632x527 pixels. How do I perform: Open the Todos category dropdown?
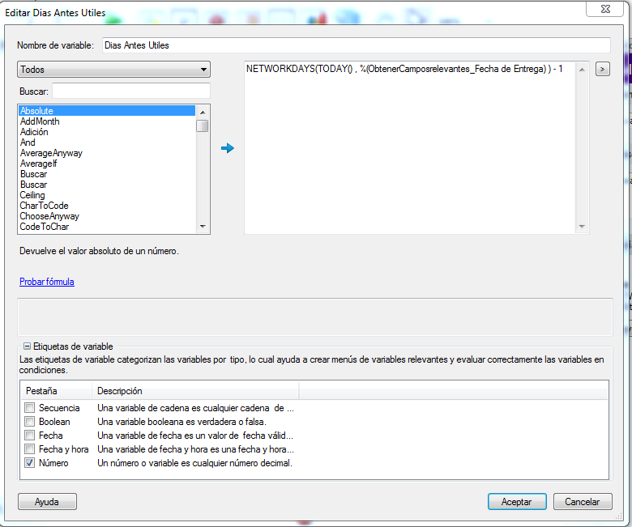113,70
